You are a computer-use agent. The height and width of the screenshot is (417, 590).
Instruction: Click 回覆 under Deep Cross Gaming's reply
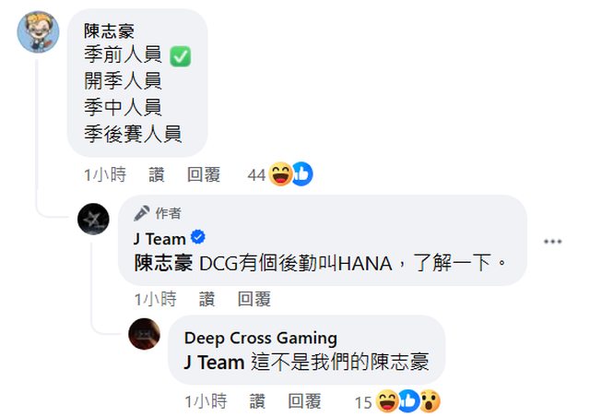click(304, 401)
